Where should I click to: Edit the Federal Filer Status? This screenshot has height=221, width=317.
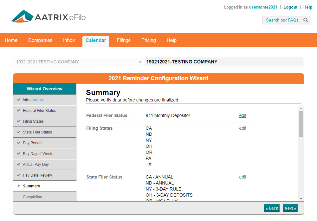tap(243, 116)
